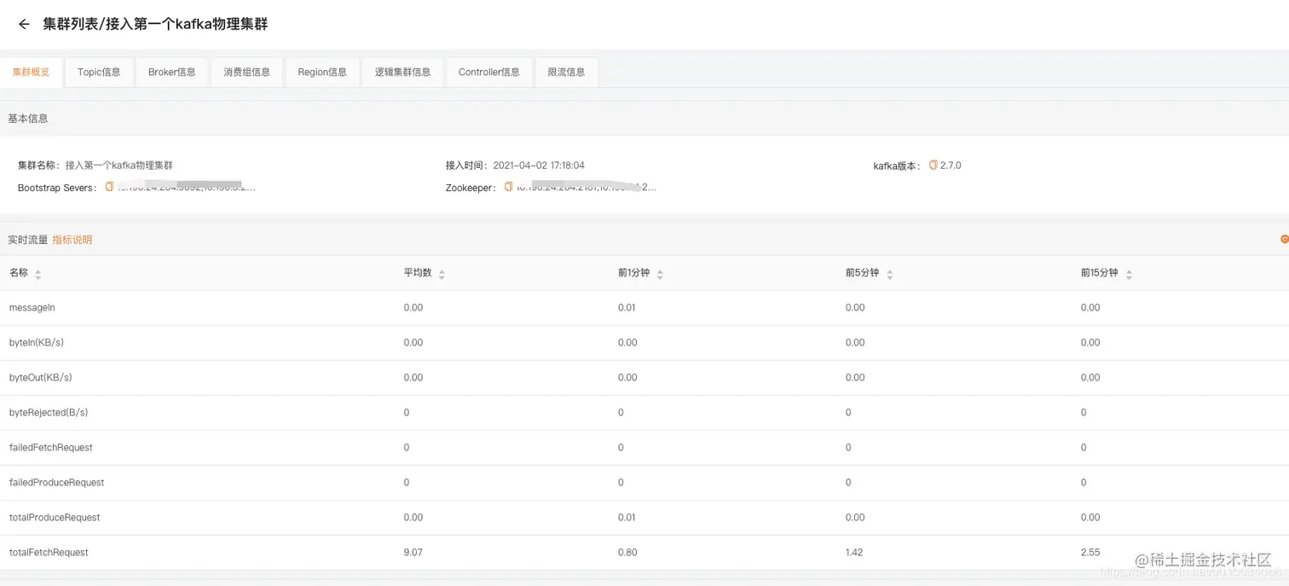Viewport: 1289px width, 586px height.
Task: Refresh the real-time traffic table
Action: [1284, 240]
